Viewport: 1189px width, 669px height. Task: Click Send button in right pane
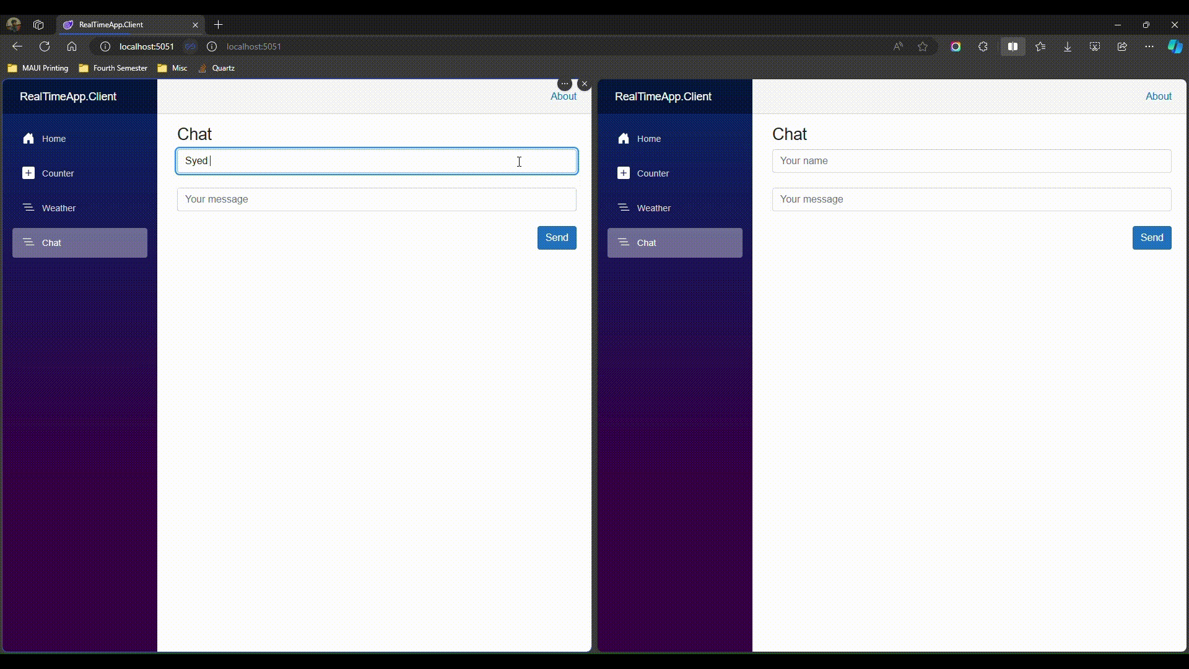coord(1151,238)
